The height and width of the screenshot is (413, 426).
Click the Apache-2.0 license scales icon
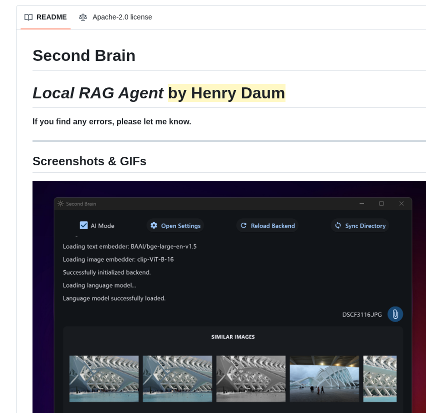click(83, 17)
